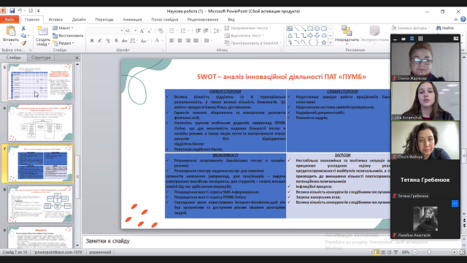Open the Файл tab
Viewport: 467px width, 263px height.
[9, 20]
